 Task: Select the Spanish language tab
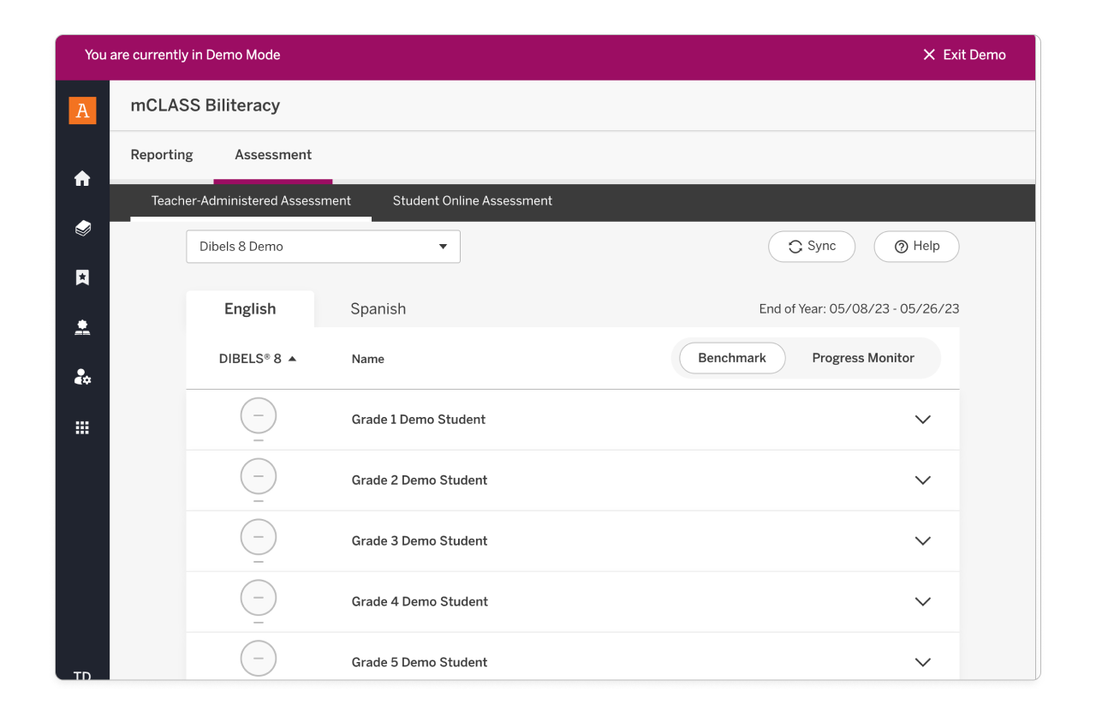pyautogui.click(x=378, y=309)
